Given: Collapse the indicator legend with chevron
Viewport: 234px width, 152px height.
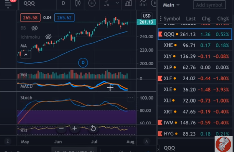Looking at the screenshot, I should click(x=26, y=55).
